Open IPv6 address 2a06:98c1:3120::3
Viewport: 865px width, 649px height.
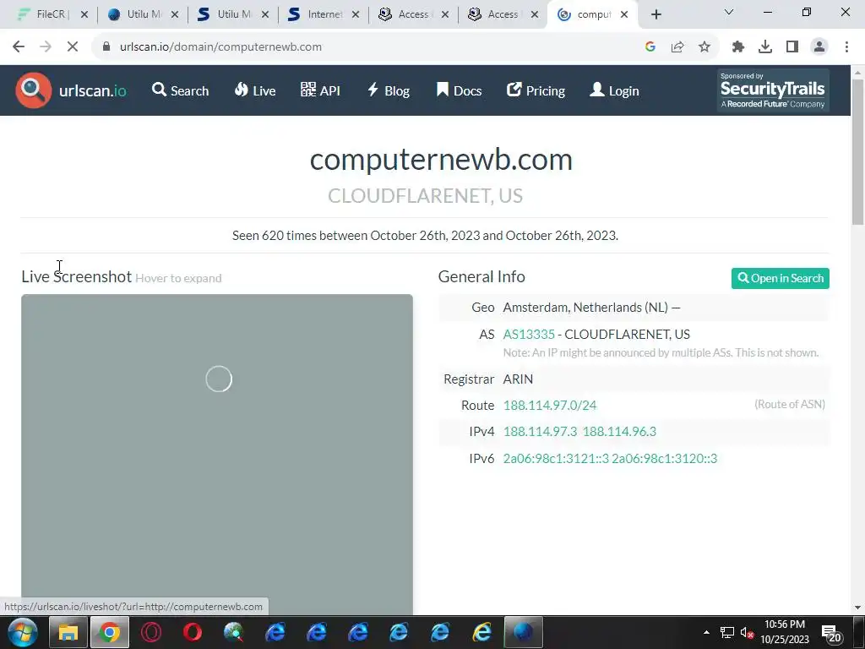tap(664, 459)
